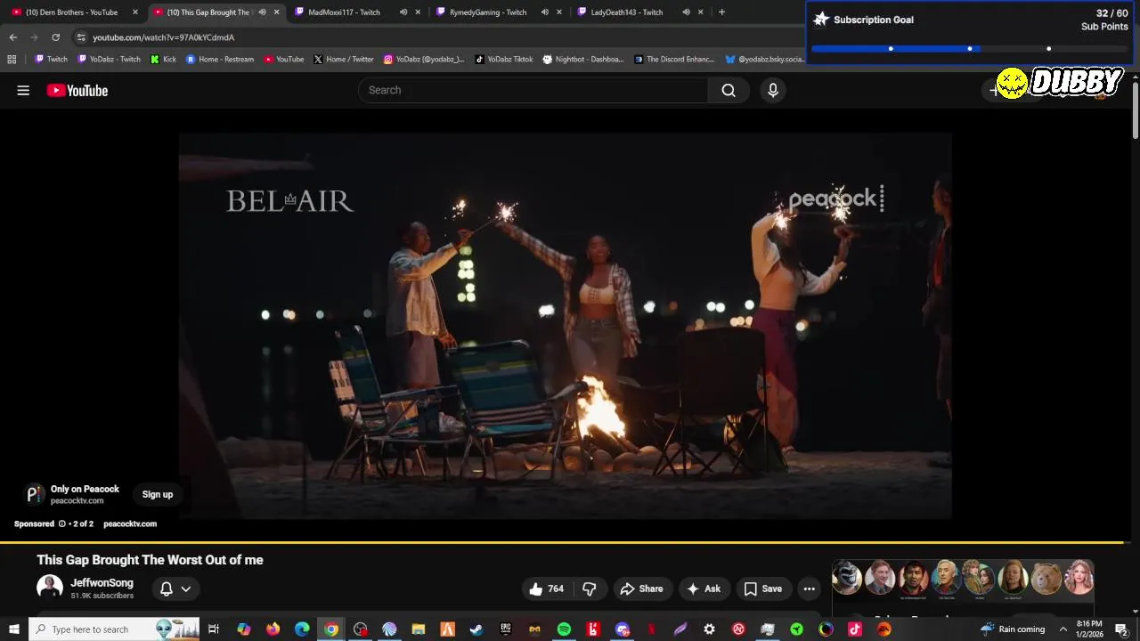Open the Home / Twitter bookmark

point(343,60)
